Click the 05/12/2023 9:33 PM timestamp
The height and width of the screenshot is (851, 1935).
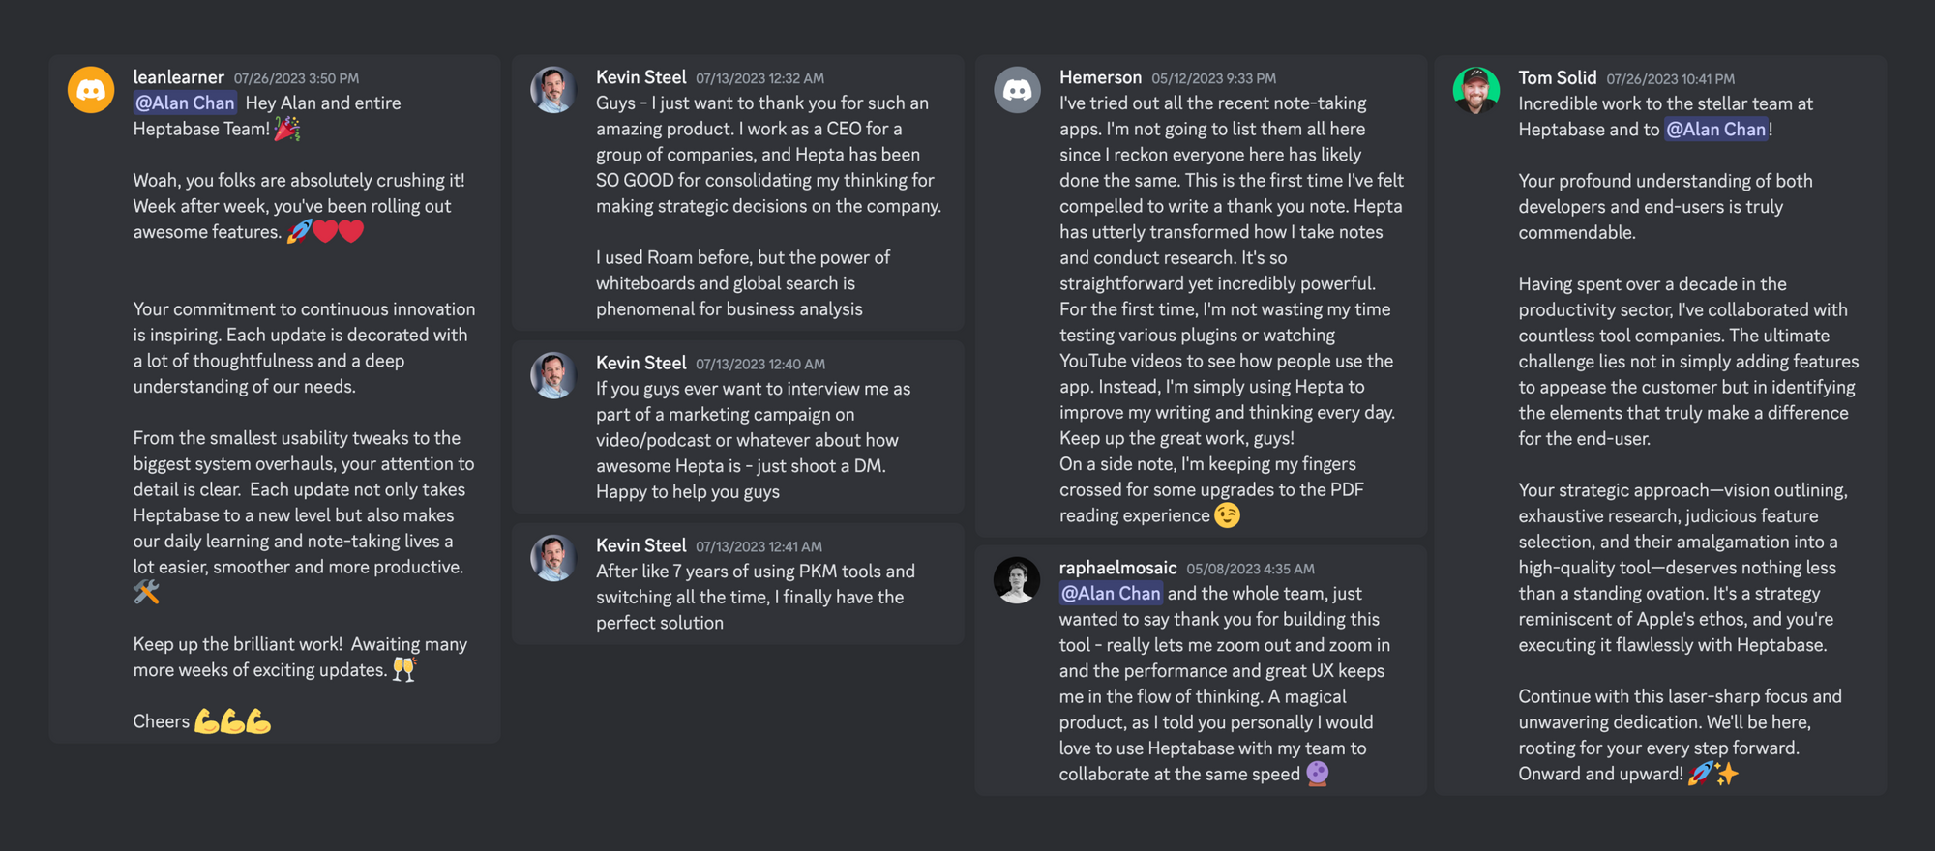click(1213, 78)
